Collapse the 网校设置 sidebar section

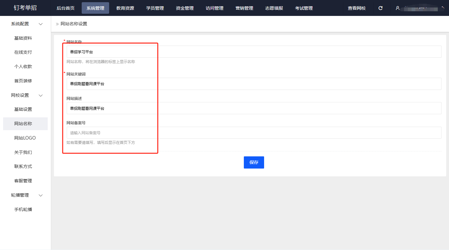click(x=41, y=96)
